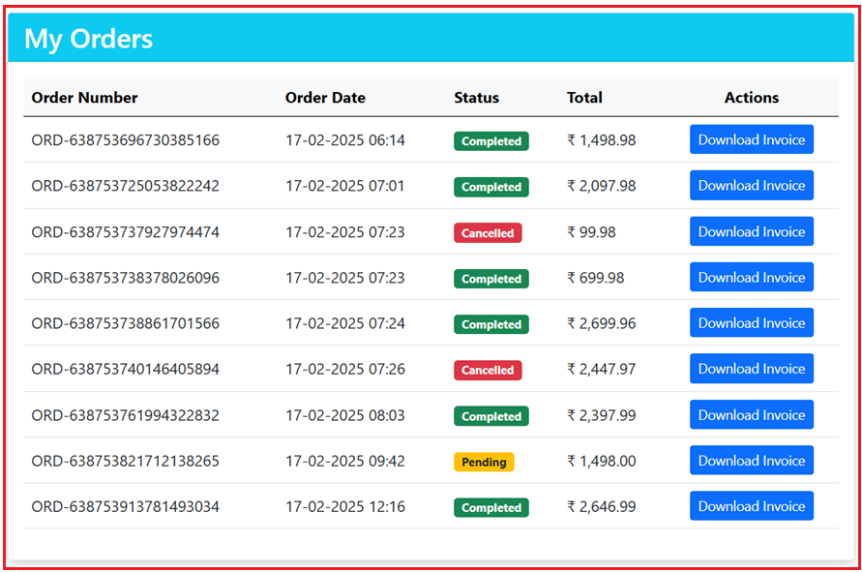This screenshot has width=862, height=572.
Task: Select order number ORD-638753821712138265
Action: 126,461
